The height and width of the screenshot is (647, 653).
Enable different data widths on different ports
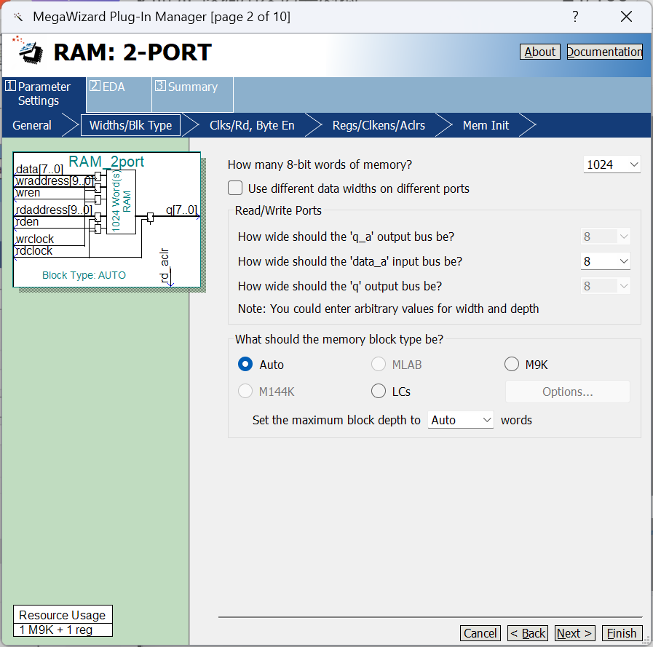(235, 188)
